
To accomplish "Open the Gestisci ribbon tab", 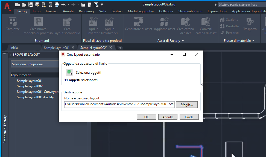I will pyautogui.click(x=117, y=11).
